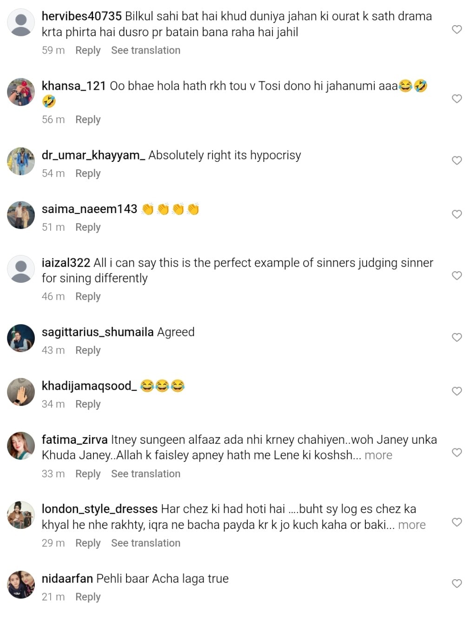This screenshot has height=622, width=476.
Task: Toggle like on london_style_dresses' comment
Action: (x=457, y=522)
